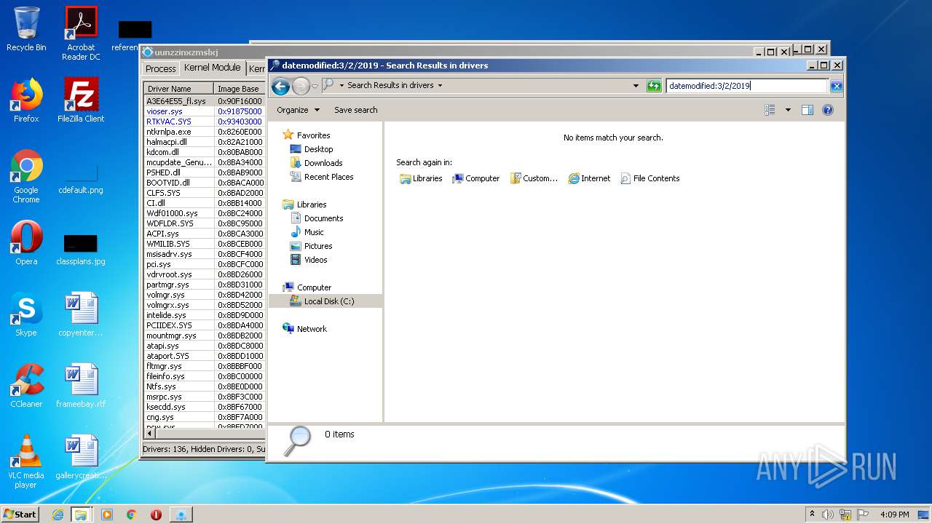Image resolution: width=932 pixels, height=524 pixels.
Task: Select Music library in navigation pane
Action: [307, 232]
